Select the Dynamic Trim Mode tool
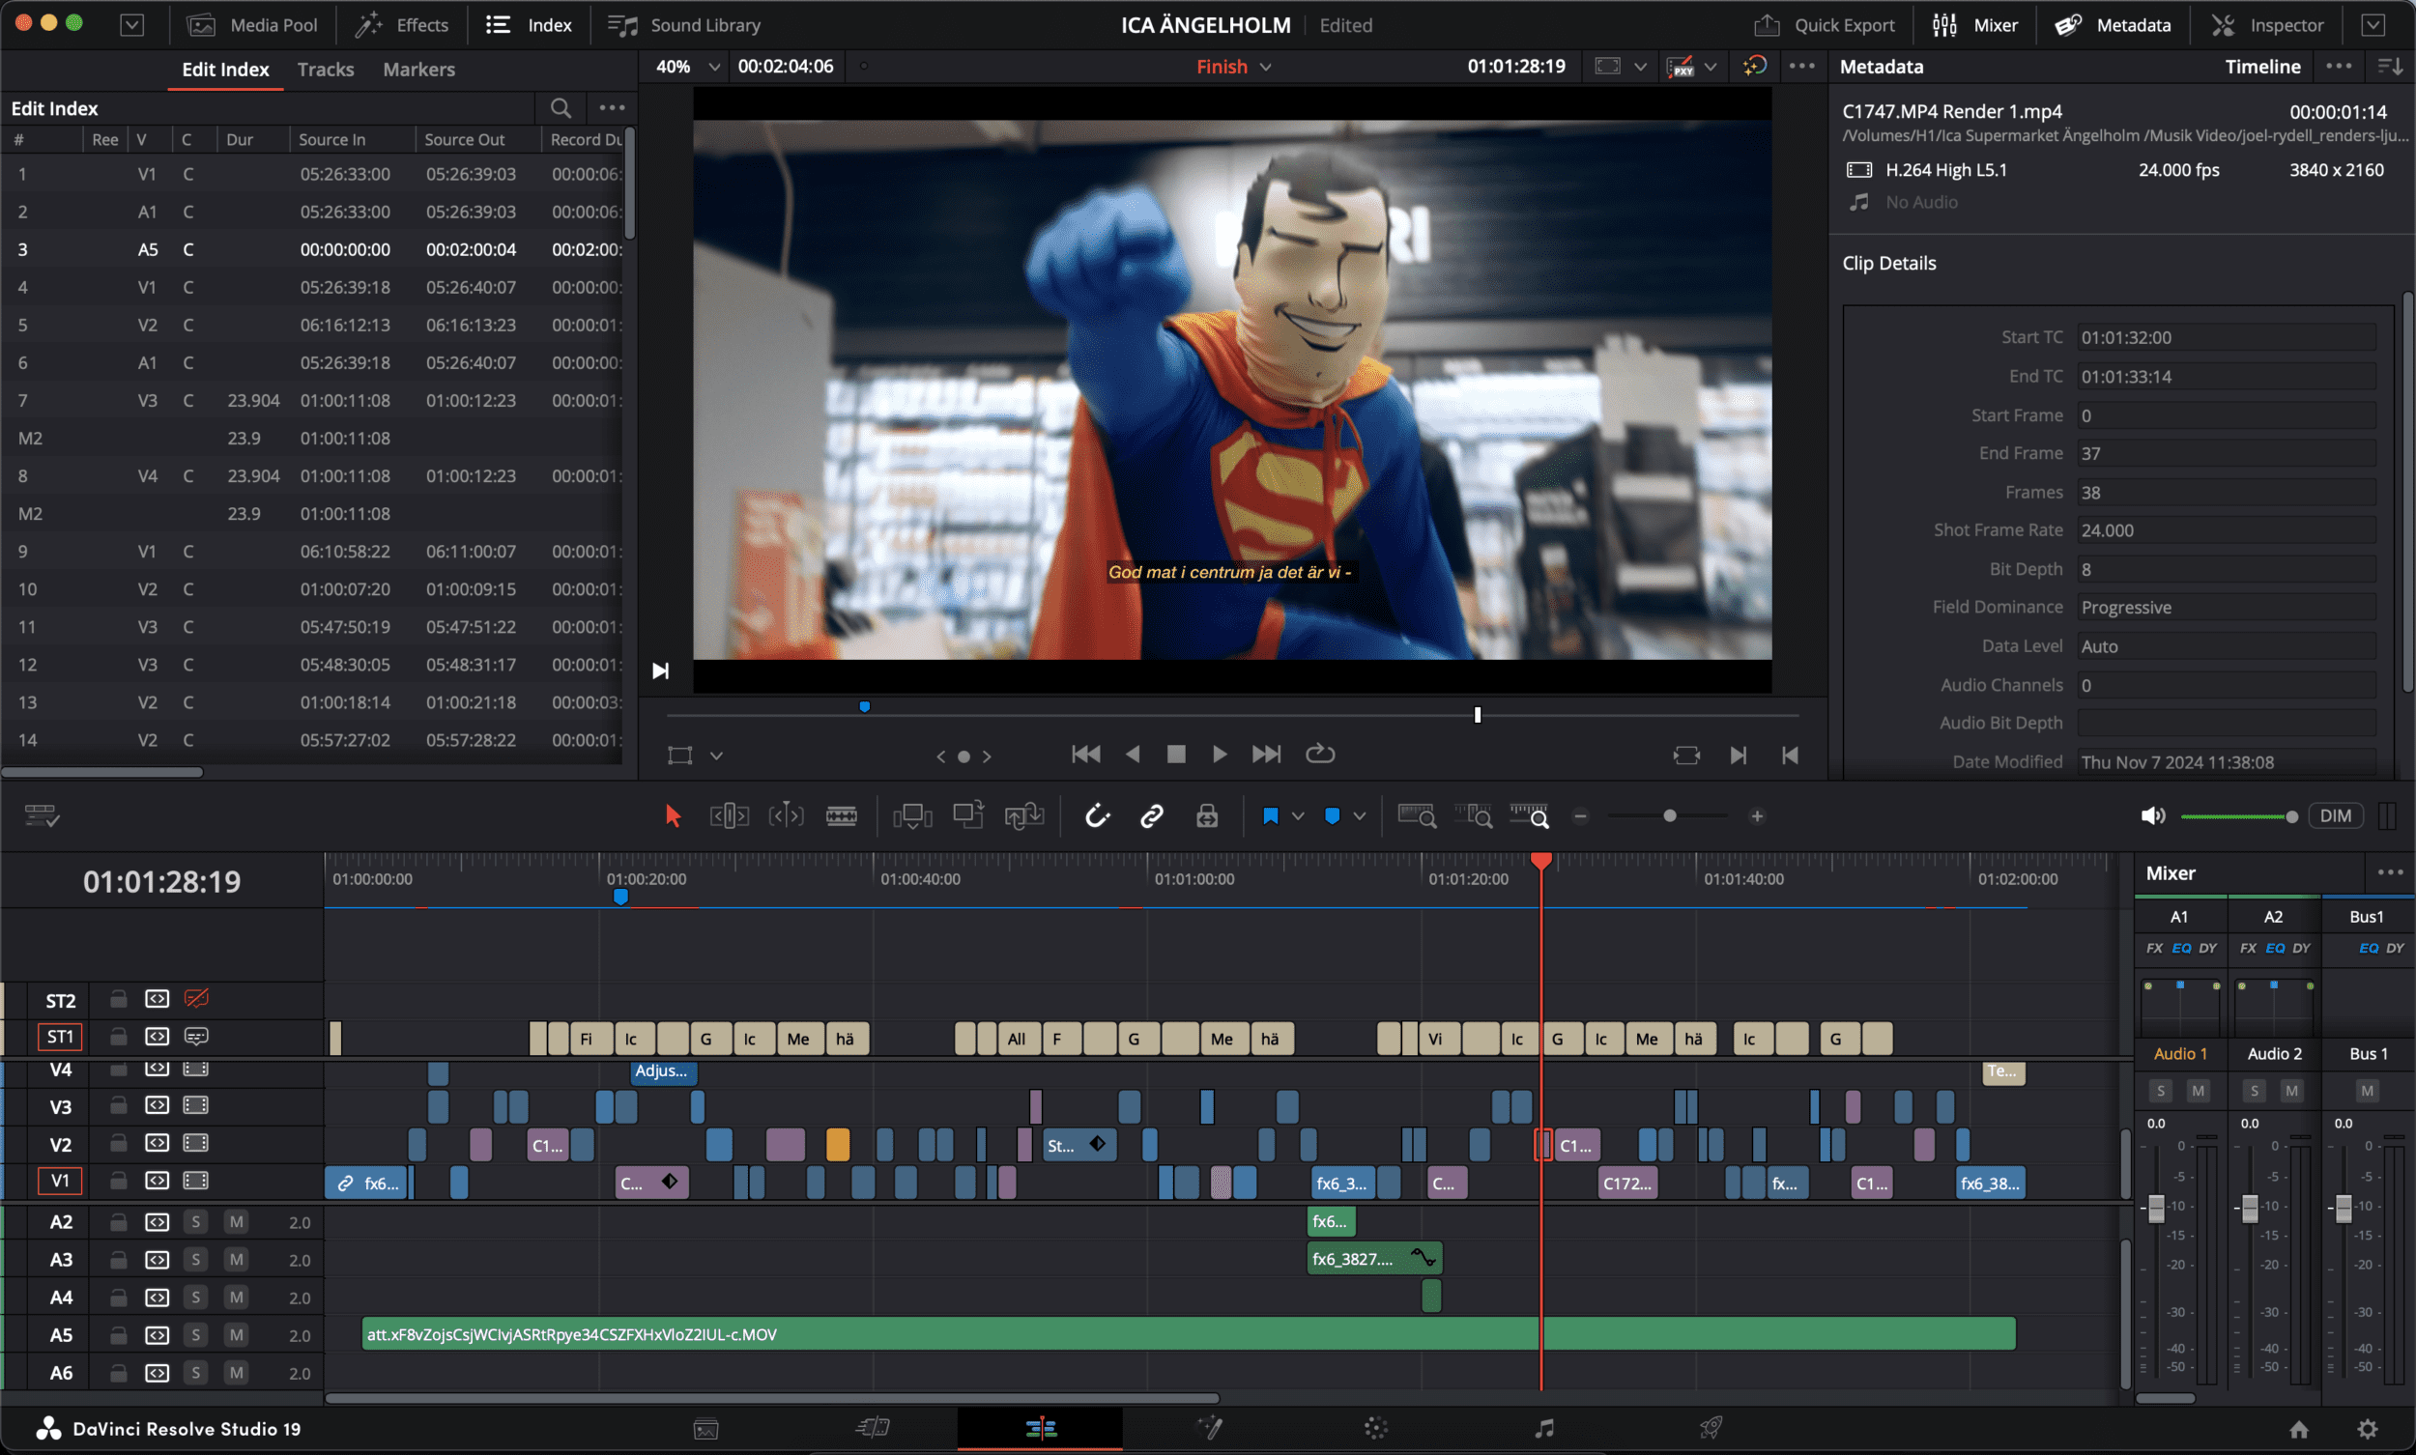The height and width of the screenshot is (1455, 2416). [x=786, y=815]
